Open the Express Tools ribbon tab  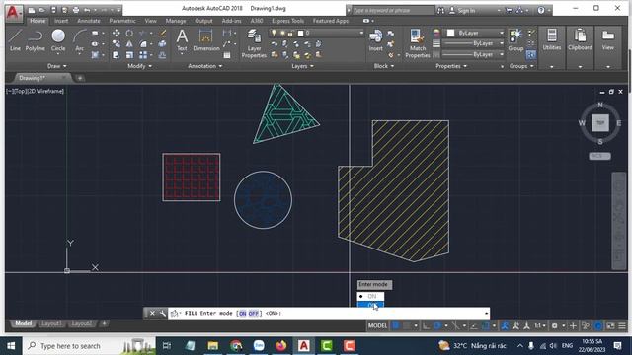tap(287, 21)
